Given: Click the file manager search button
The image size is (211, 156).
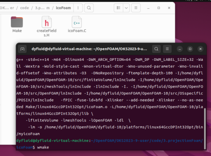Looking at the screenshot, I should pos(89,8).
